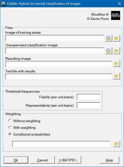
Task: Click the Cancel button
Action: [43, 160]
